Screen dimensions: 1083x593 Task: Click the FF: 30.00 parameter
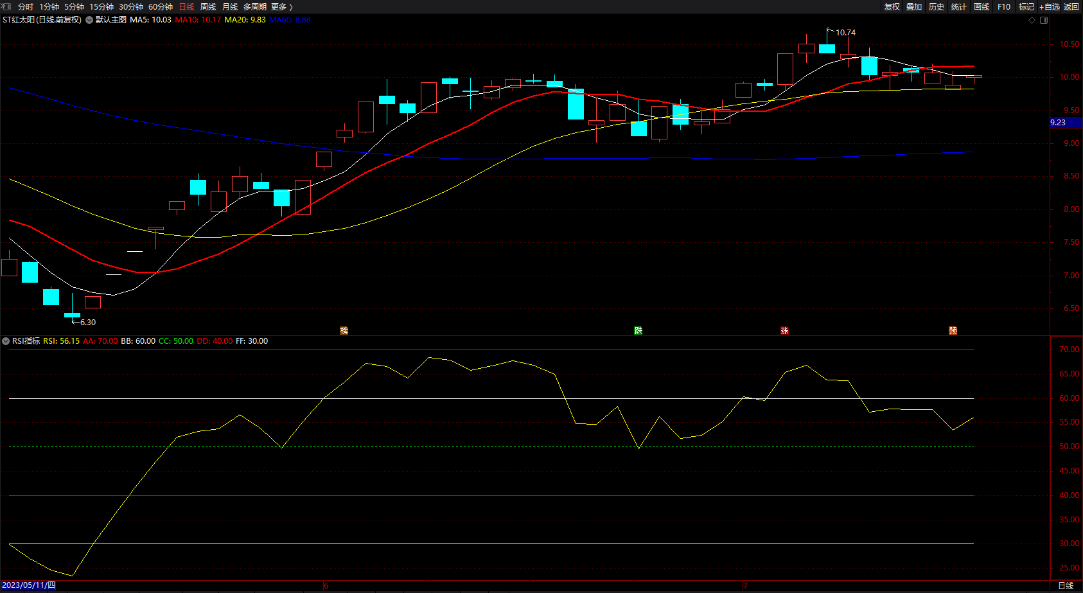pos(252,341)
